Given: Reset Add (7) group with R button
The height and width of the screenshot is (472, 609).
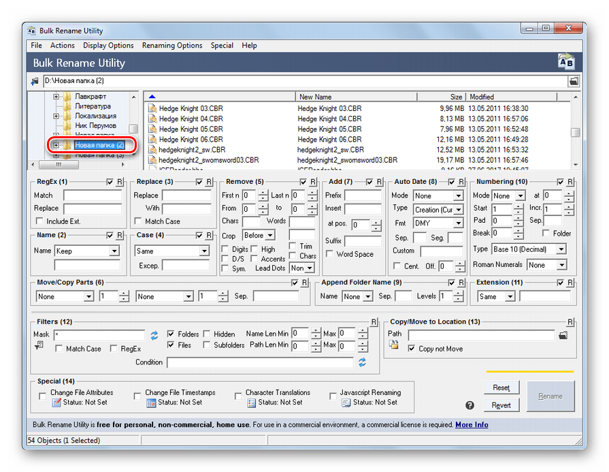Looking at the screenshot, I should point(379,182).
